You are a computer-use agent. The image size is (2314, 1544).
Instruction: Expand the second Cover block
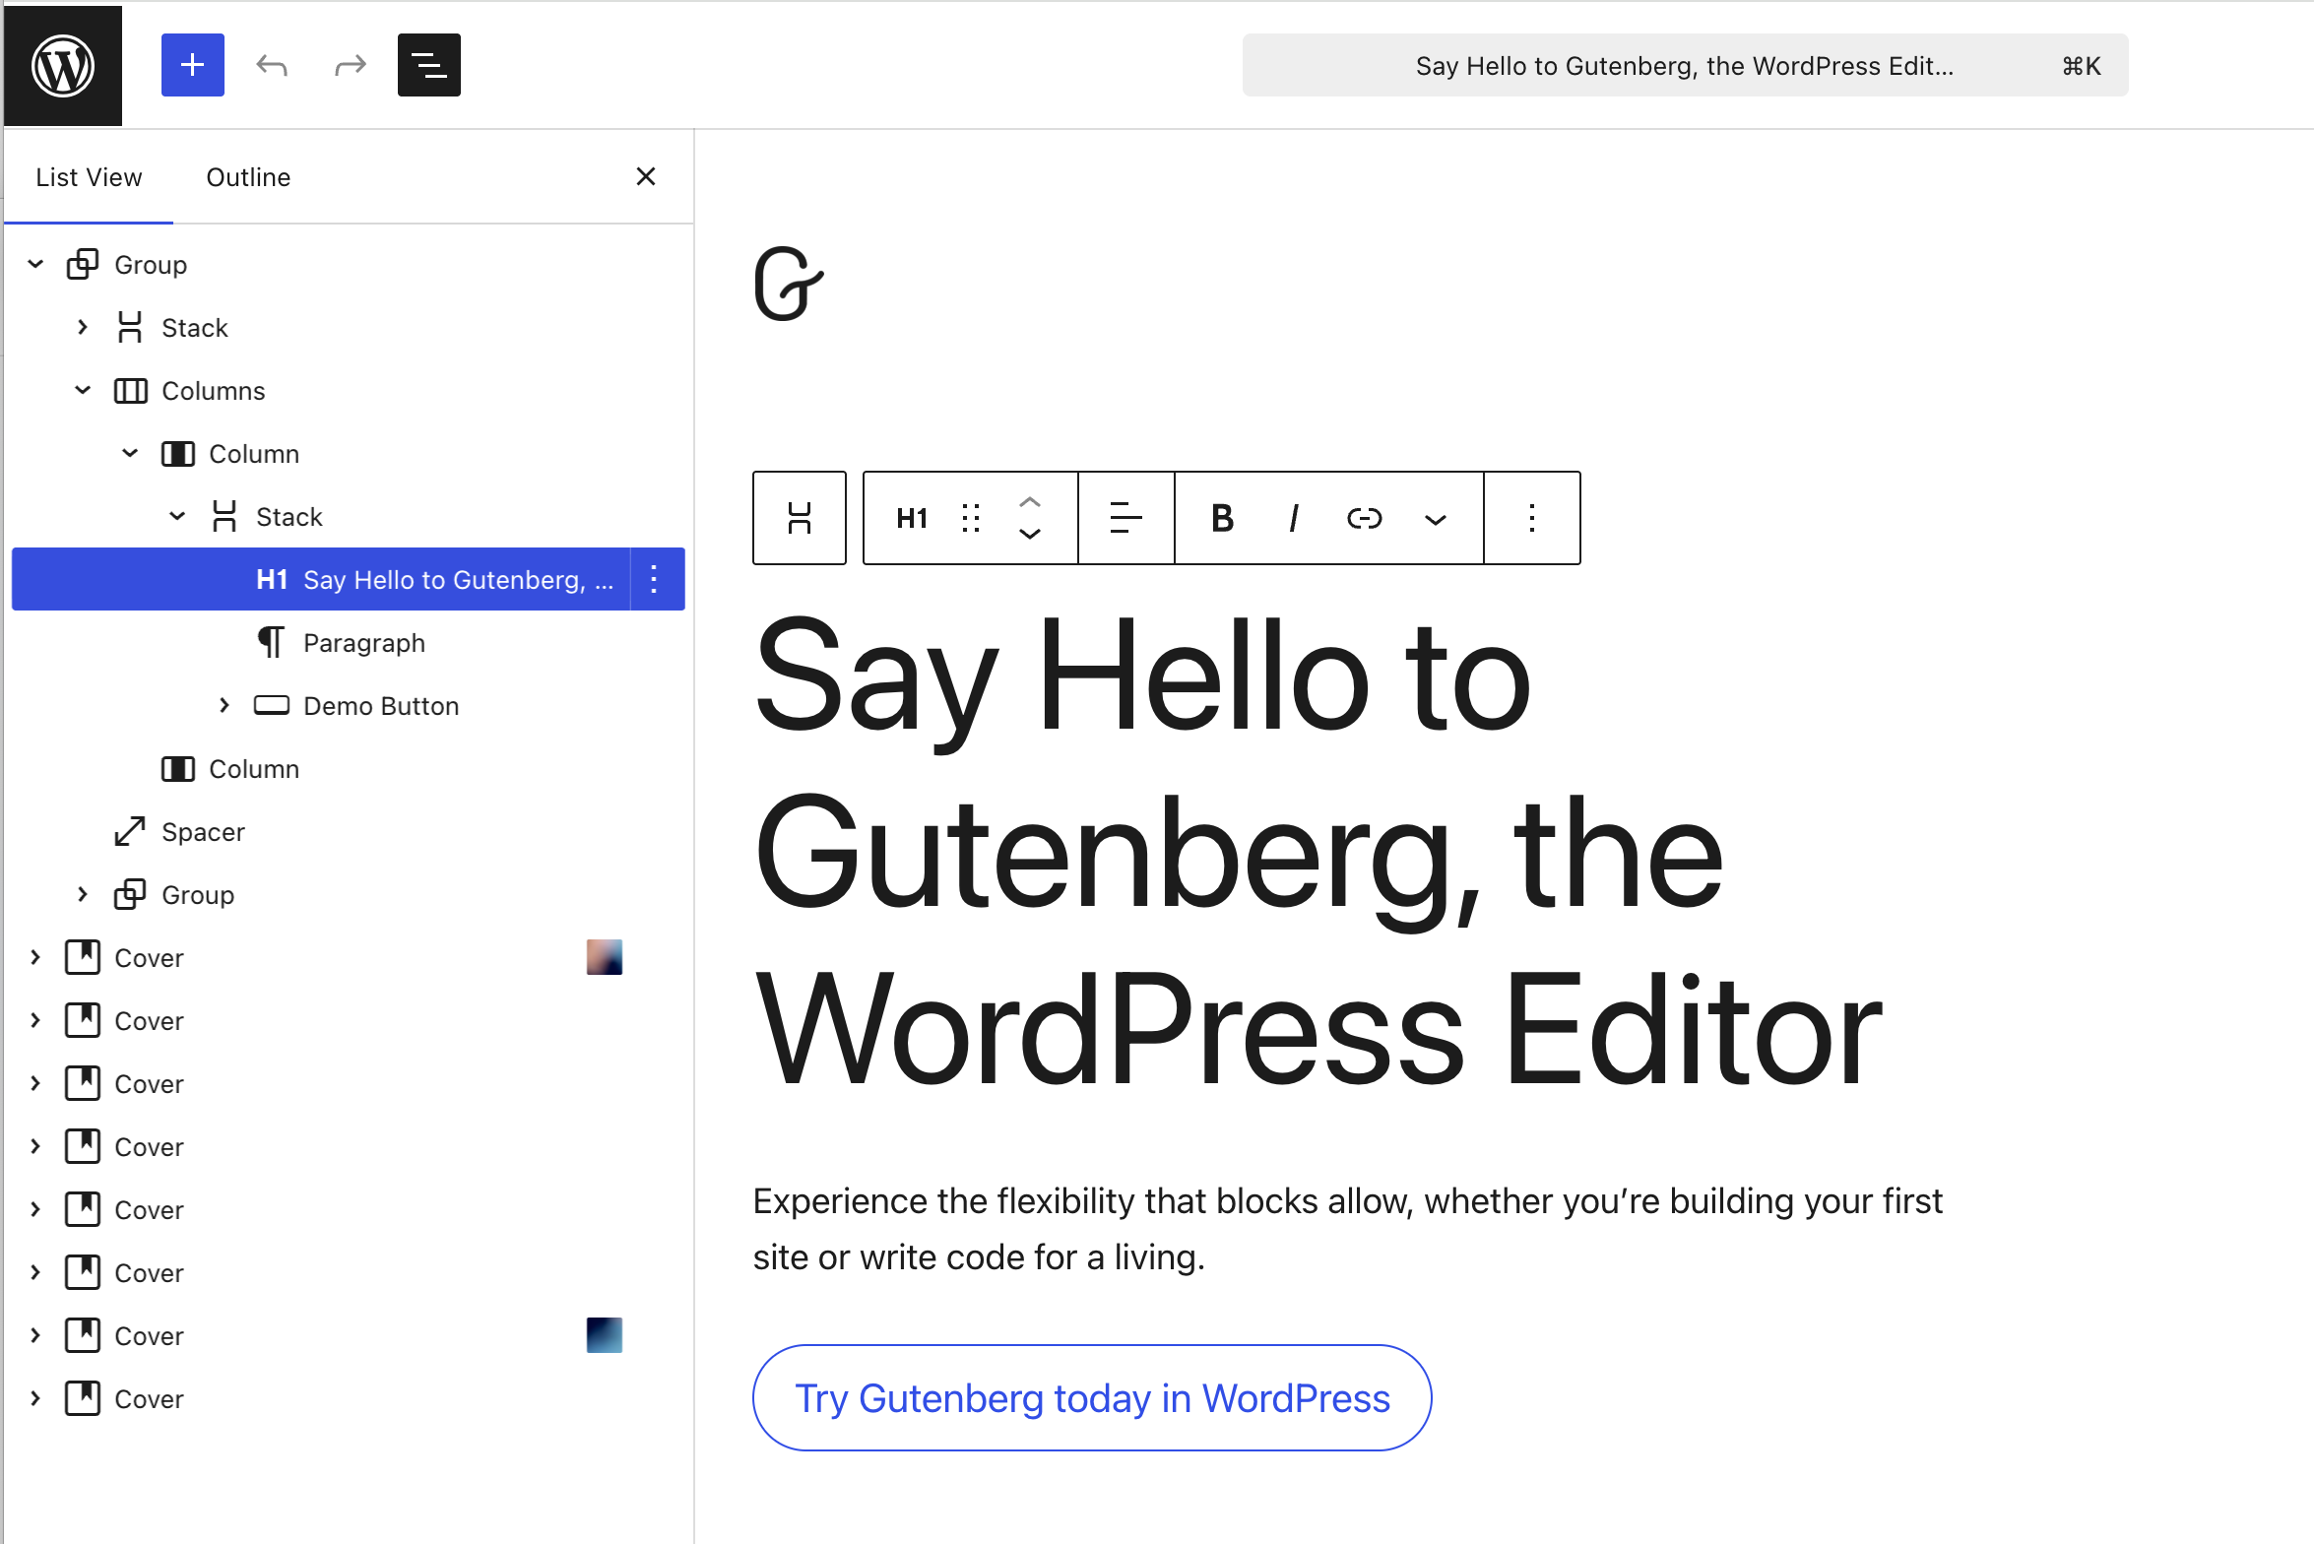[x=35, y=1020]
